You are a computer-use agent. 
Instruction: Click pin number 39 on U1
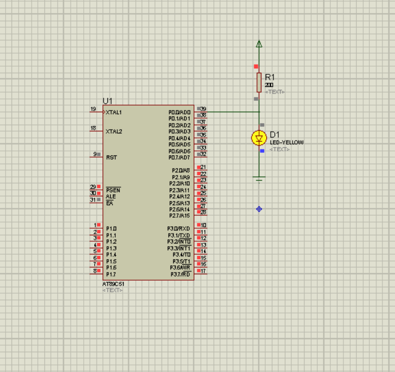click(x=203, y=109)
